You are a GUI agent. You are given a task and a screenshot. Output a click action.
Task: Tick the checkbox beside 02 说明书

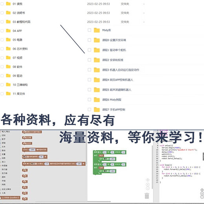(2, 13)
